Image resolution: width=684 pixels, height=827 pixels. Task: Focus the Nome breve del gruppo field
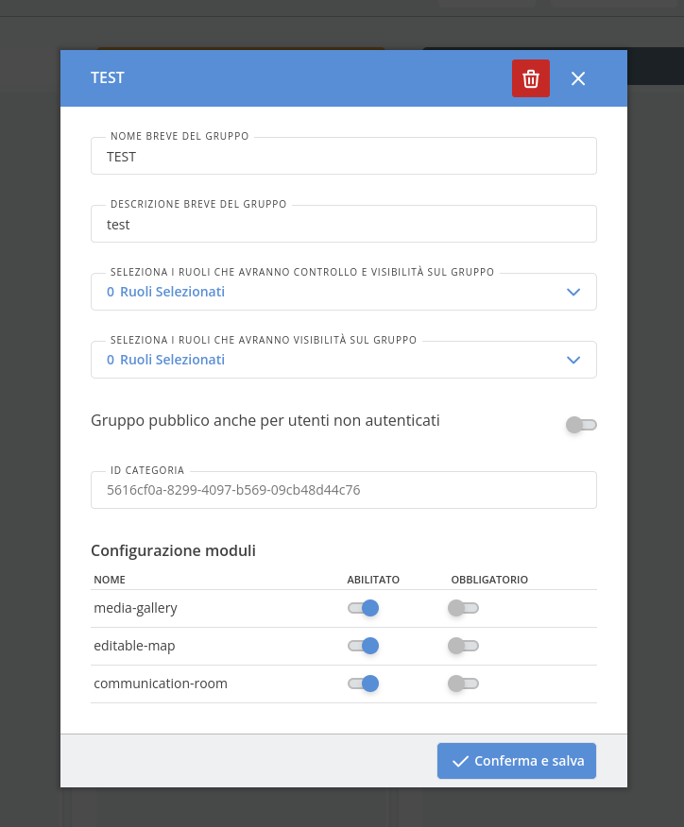point(343,157)
